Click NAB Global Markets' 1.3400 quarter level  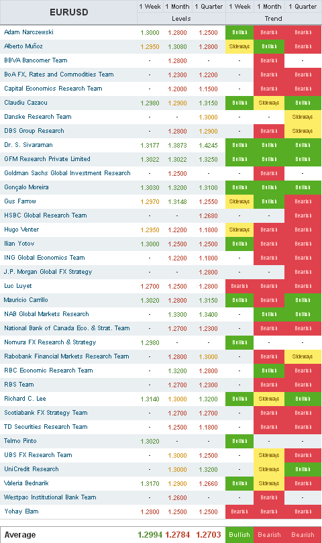point(209,315)
